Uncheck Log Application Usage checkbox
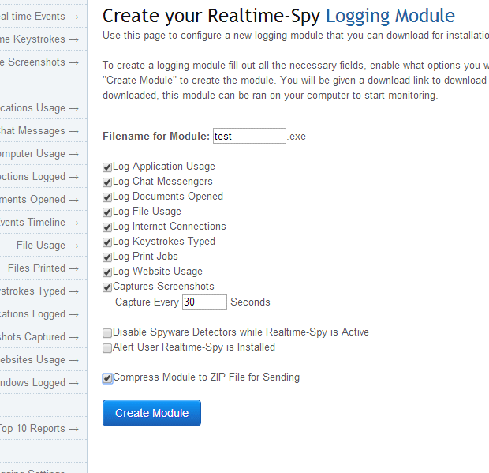This screenshot has width=489, height=473. pyautogui.click(x=107, y=167)
